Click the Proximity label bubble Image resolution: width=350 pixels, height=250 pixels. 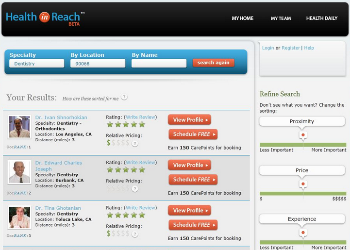tap(302, 121)
